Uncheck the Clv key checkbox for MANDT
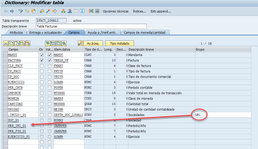This screenshot has width=258, height=149. tap(42, 55)
